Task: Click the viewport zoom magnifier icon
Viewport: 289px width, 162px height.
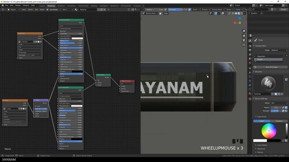Action: (244, 31)
